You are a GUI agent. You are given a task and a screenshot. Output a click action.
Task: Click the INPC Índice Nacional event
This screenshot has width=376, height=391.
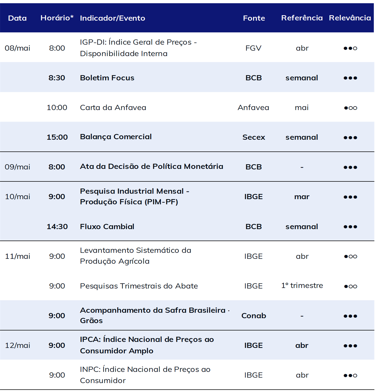pyautogui.click(x=145, y=375)
